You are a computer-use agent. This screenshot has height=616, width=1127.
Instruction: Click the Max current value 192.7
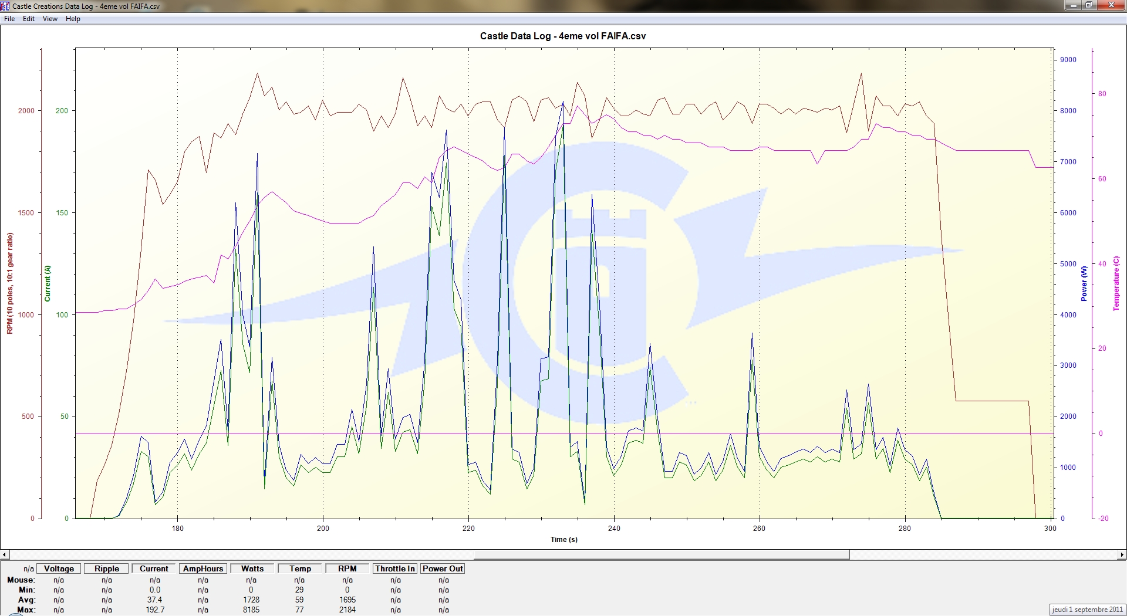click(155, 610)
